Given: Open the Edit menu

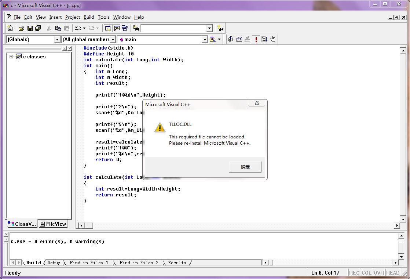Looking at the screenshot, I should click(x=28, y=17).
